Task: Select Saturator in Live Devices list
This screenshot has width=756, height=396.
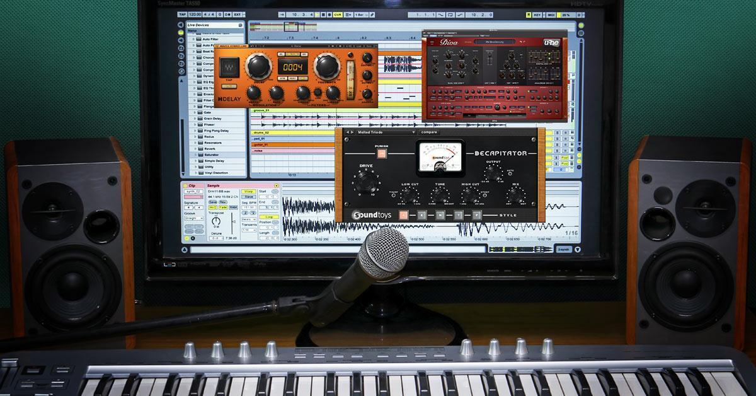Action: pyautogui.click(x=212, y=154)
